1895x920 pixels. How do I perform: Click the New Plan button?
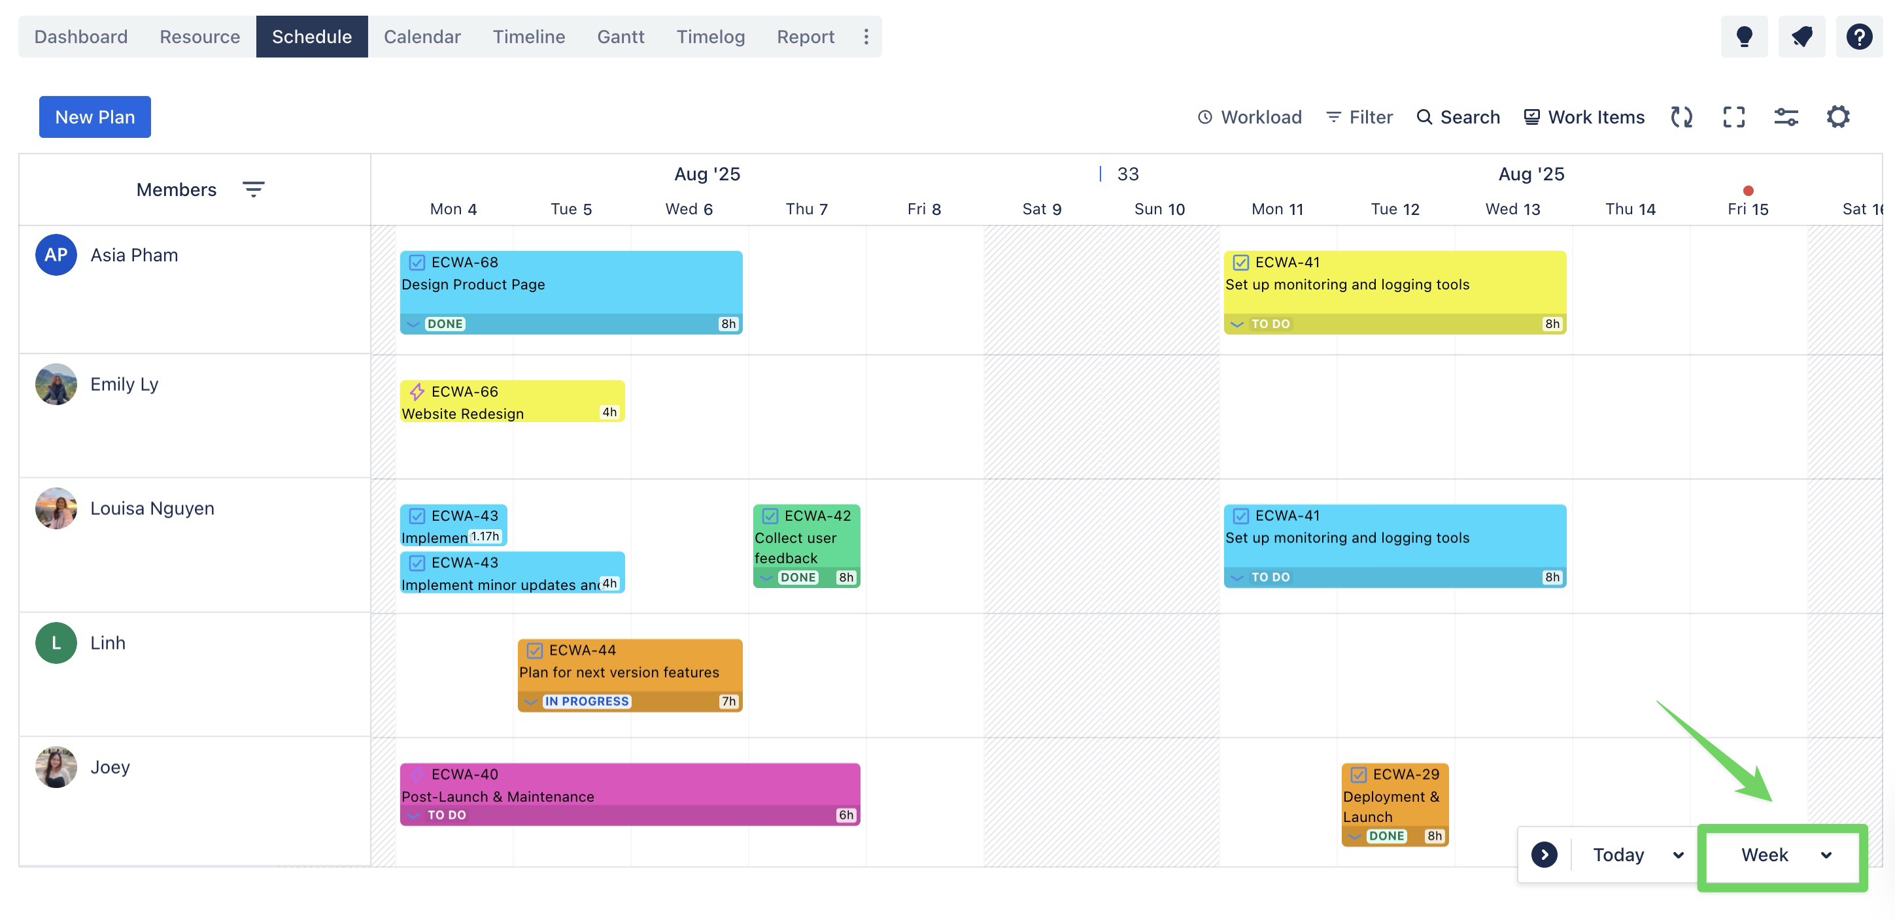coord(95,117)
